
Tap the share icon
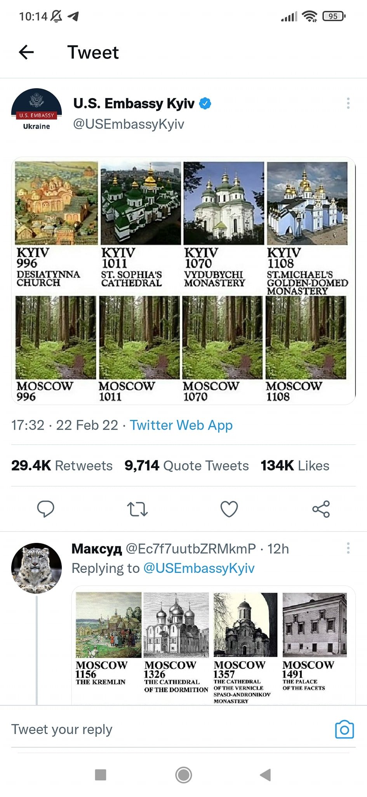click(x=321, y=509)
